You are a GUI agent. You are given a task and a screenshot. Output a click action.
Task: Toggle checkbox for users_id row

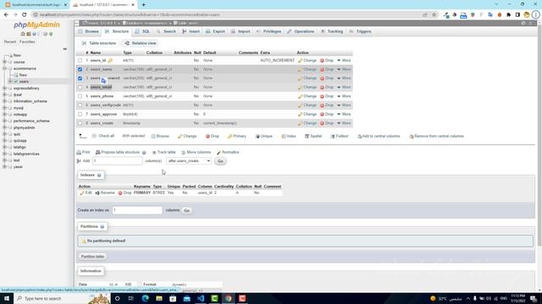pos(80,60)
